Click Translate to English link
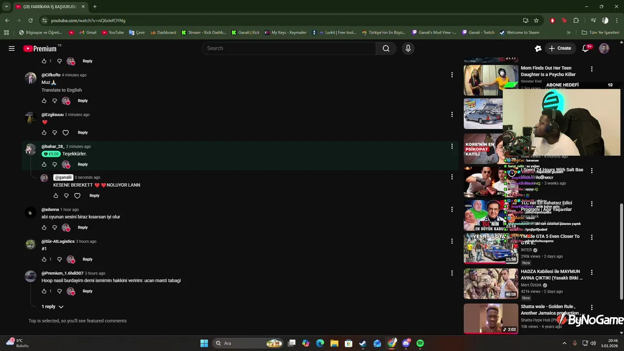The width and height of the screenshot is (624, 351). point(61,90)
